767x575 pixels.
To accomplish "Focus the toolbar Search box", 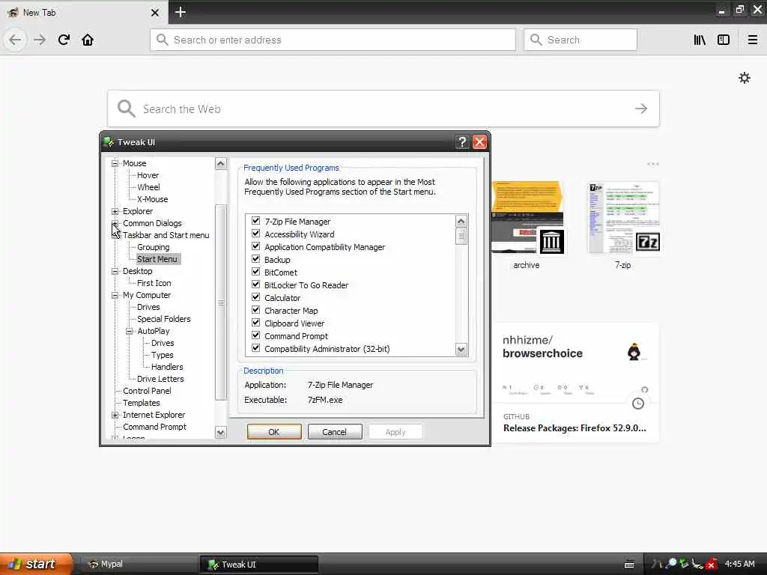I will point(580,40).
